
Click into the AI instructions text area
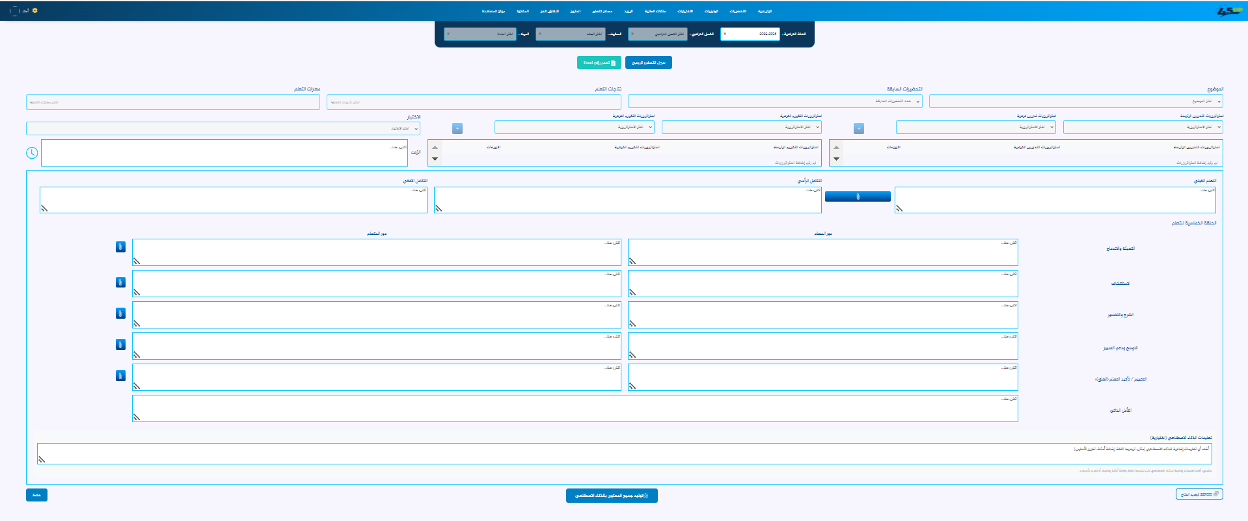click(624, 453)
